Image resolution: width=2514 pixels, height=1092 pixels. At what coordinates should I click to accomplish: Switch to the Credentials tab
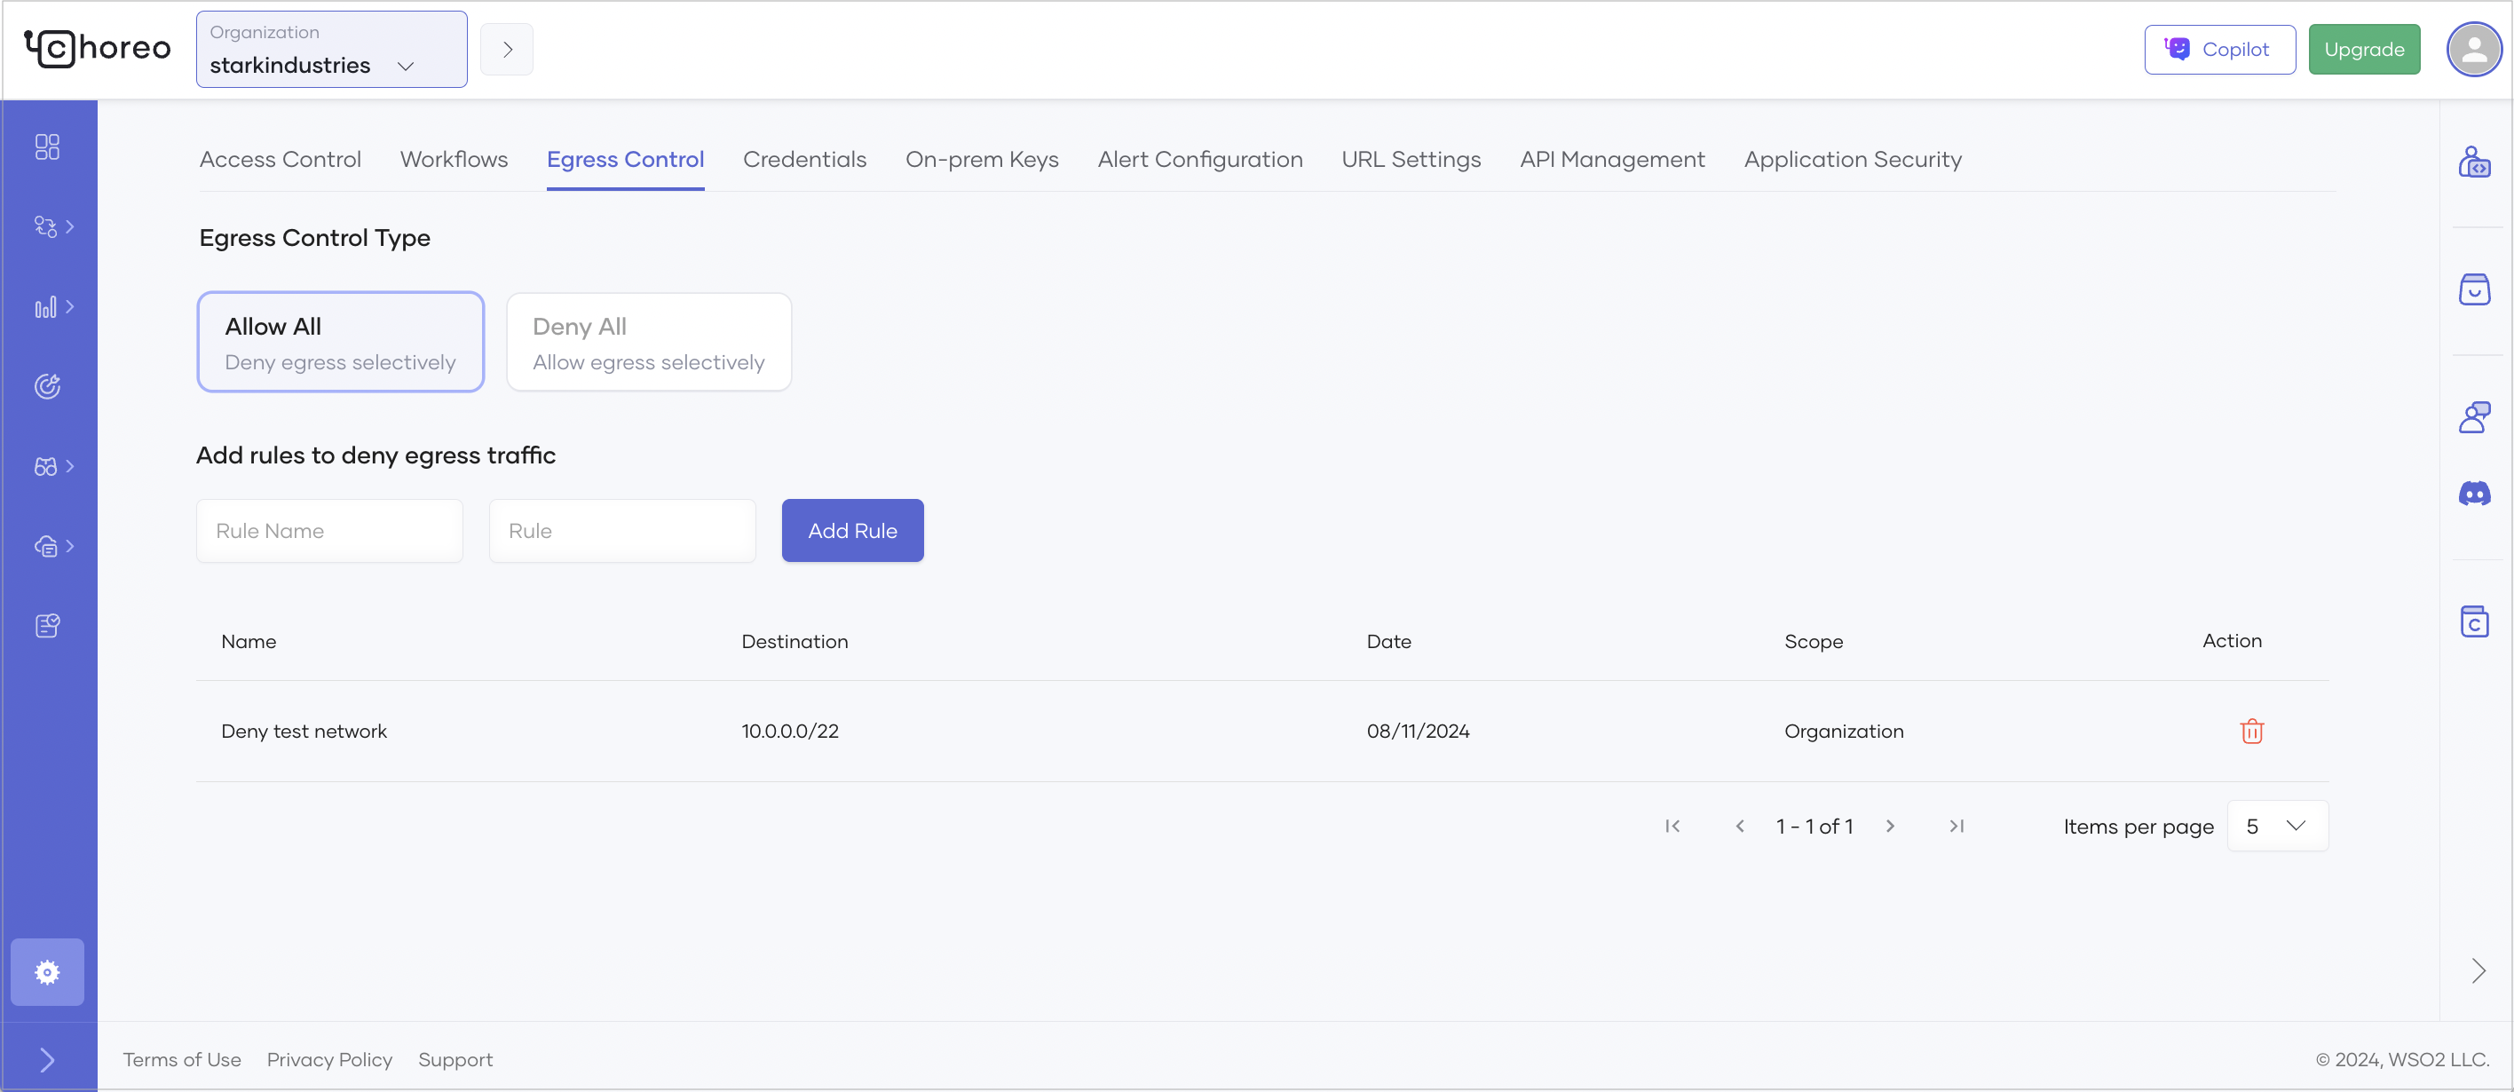pos(804,159)
